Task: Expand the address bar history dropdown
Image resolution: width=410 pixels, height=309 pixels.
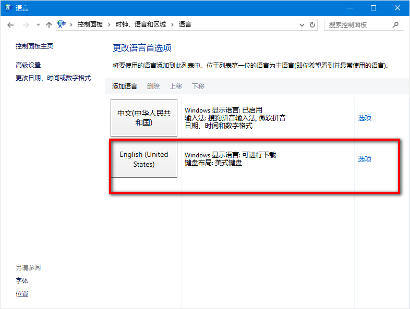Action: pyautogui.click(x=303, y=25)
